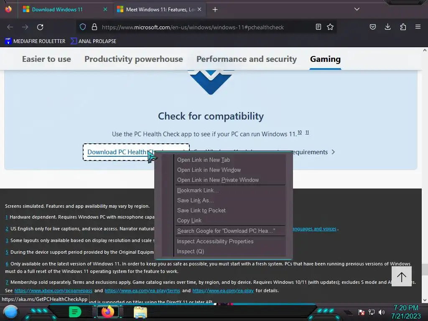Image resolution: width=428 pixels, height=321 pixels.
Task: Open the network tray icon
Action: point(372,312)
